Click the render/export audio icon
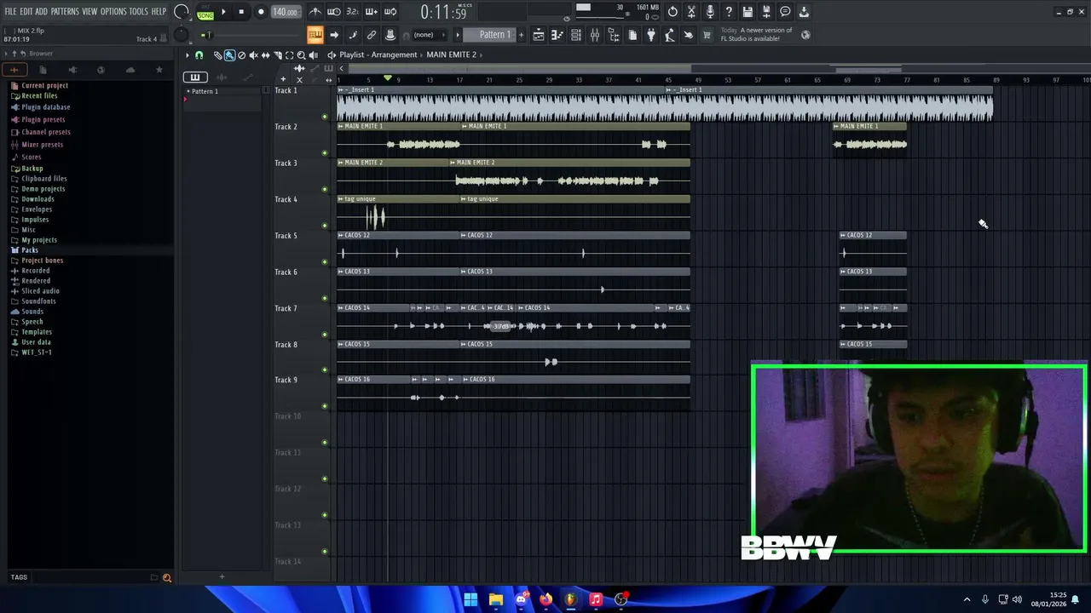 click(766, 12)
